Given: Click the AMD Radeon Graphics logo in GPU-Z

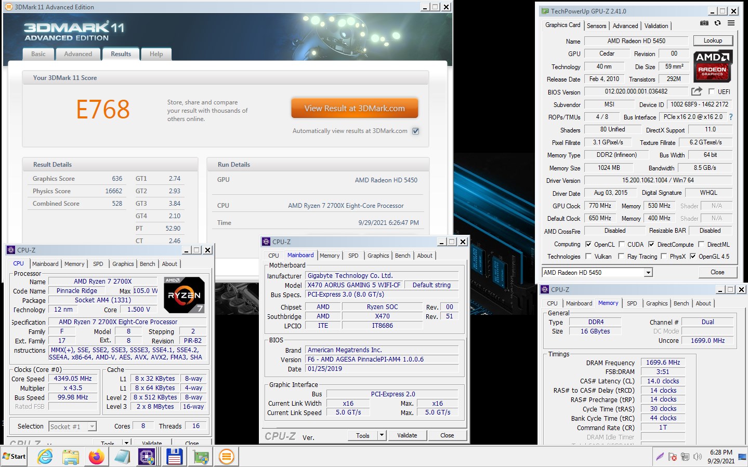Looking at the screenshot, I should tap(713, 66).
